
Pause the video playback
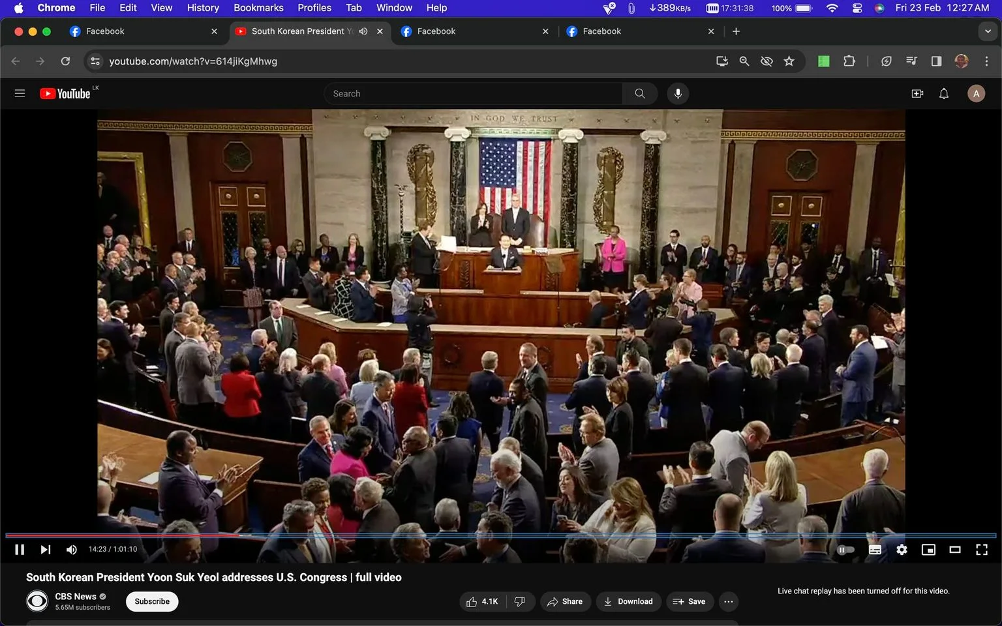[20, 550]
